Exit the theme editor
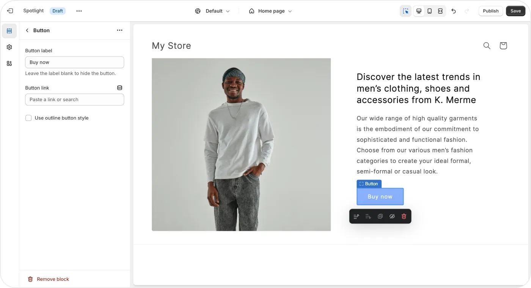531x288 pixels. pyautogui.click(x=10, y=11)
